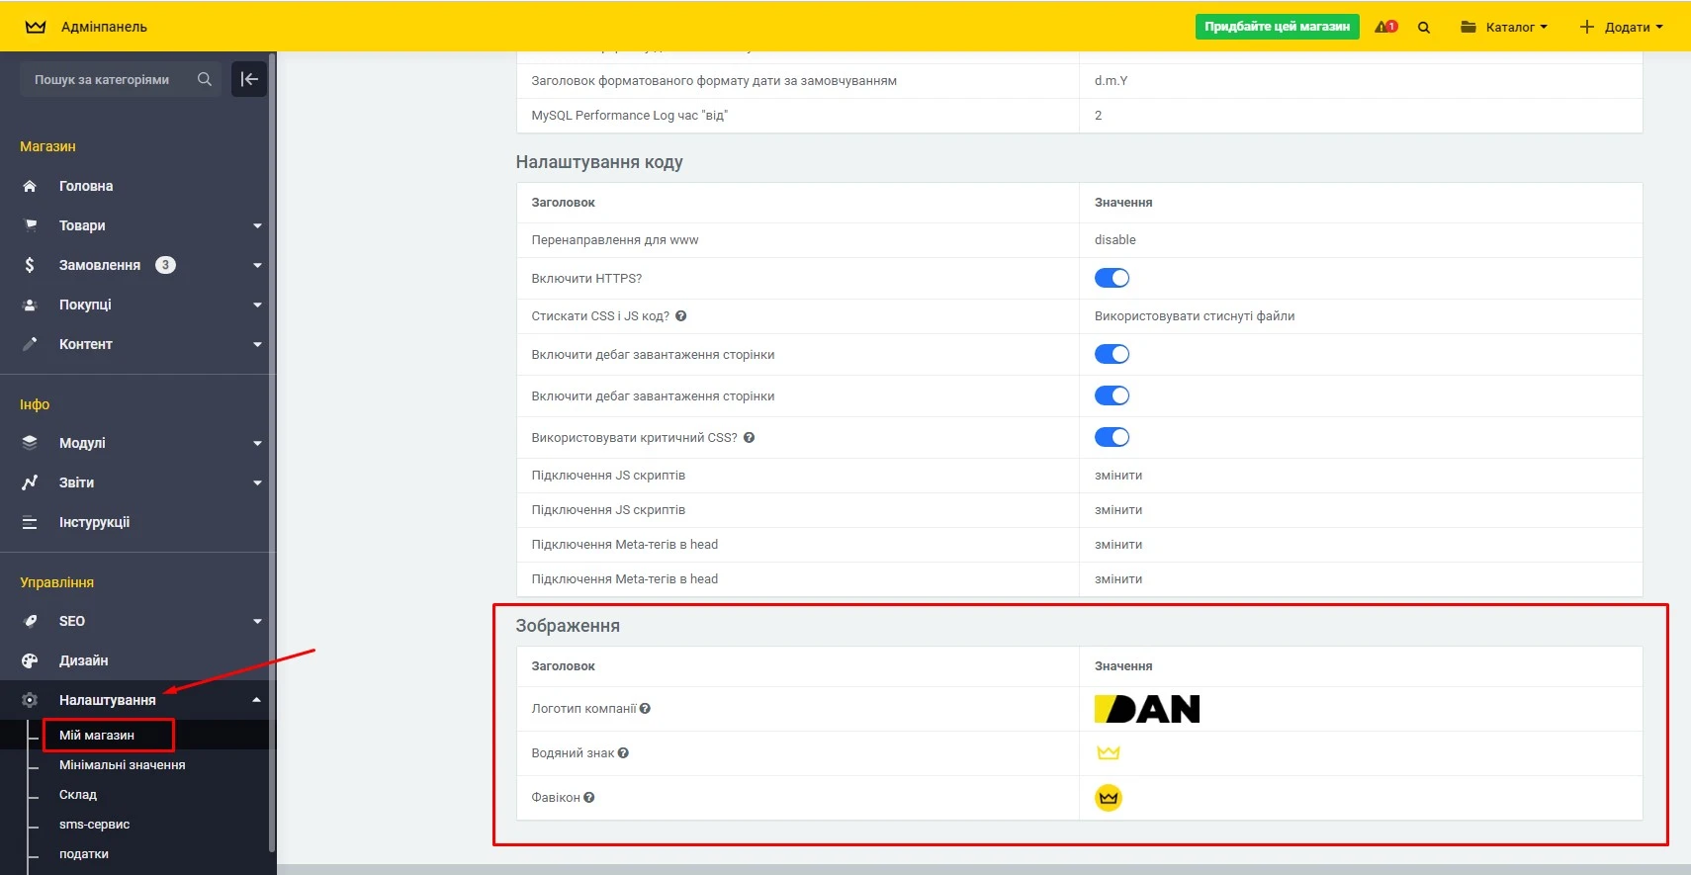This screenshot has height=875, width=1691.
Task: Disable the Включити HTTPS toggle
Action: click(1112, 278)
